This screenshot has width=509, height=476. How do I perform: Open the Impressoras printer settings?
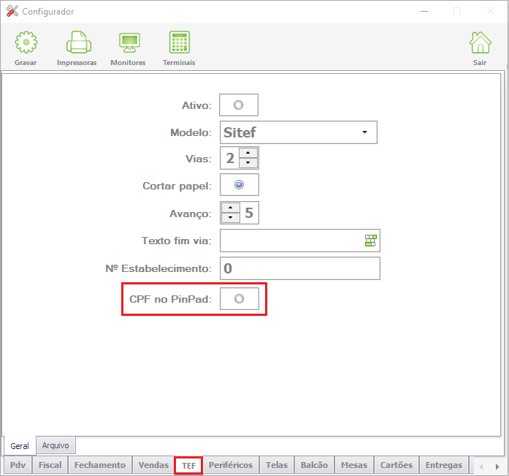pyautogui.click(x=78, y=42)
